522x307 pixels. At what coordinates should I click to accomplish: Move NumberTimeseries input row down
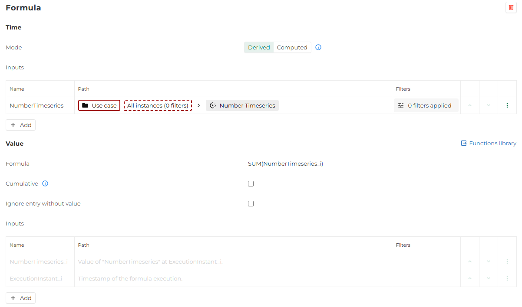(x=488, y=105)
